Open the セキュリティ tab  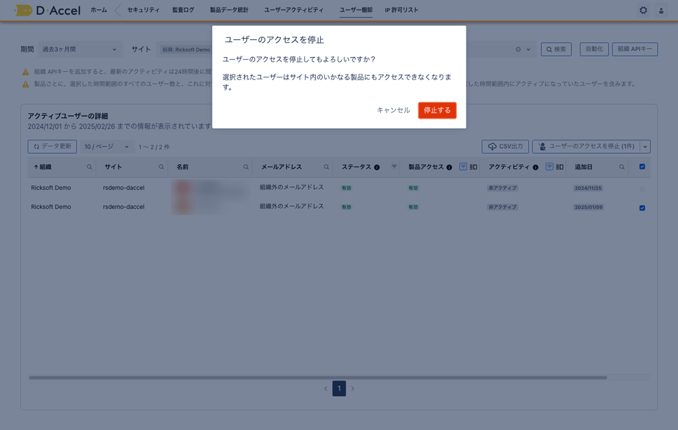coord(143,10)
